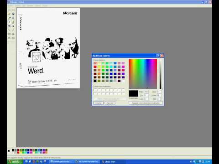This screenshot has width=219, height=164.
Task: Pick the black basic color swatch
Action: [95, 81]
